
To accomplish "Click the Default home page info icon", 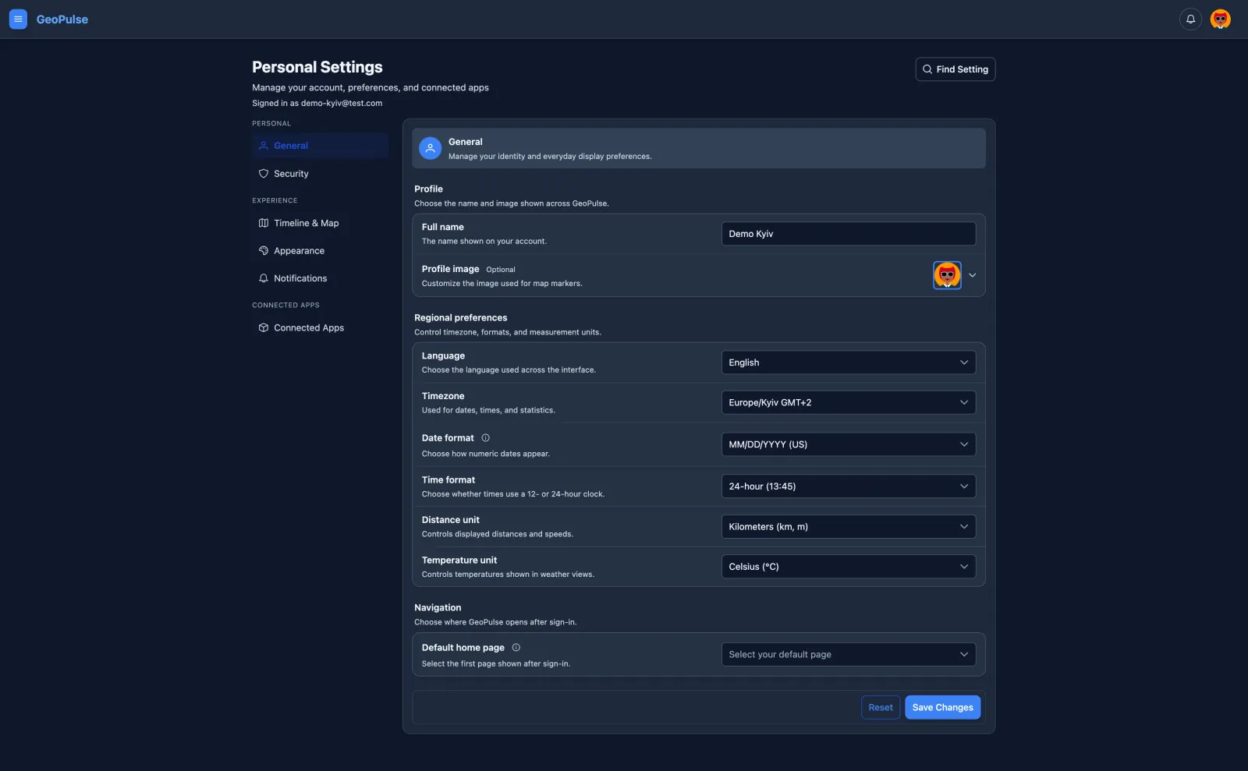I will click(x=516, y=648).
